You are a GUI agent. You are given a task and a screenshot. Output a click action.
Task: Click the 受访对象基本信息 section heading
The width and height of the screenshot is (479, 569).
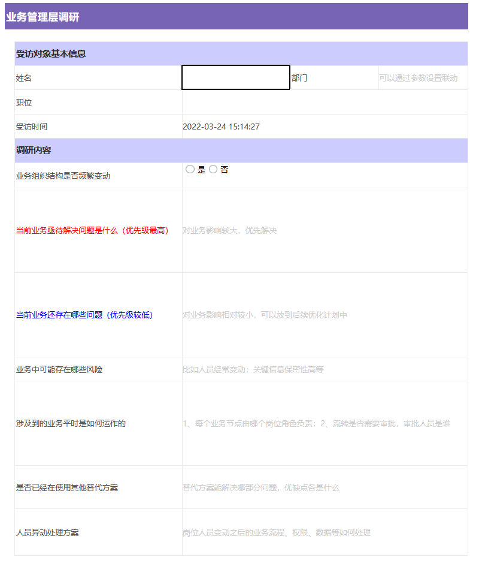coord(241,54)
